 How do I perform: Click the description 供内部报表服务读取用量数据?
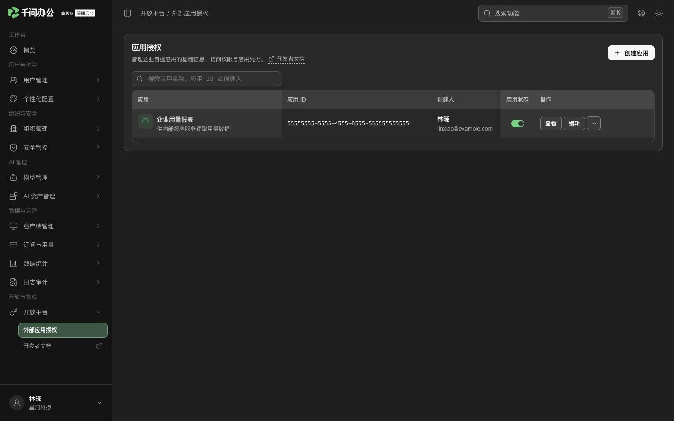[x=193, y=129]
